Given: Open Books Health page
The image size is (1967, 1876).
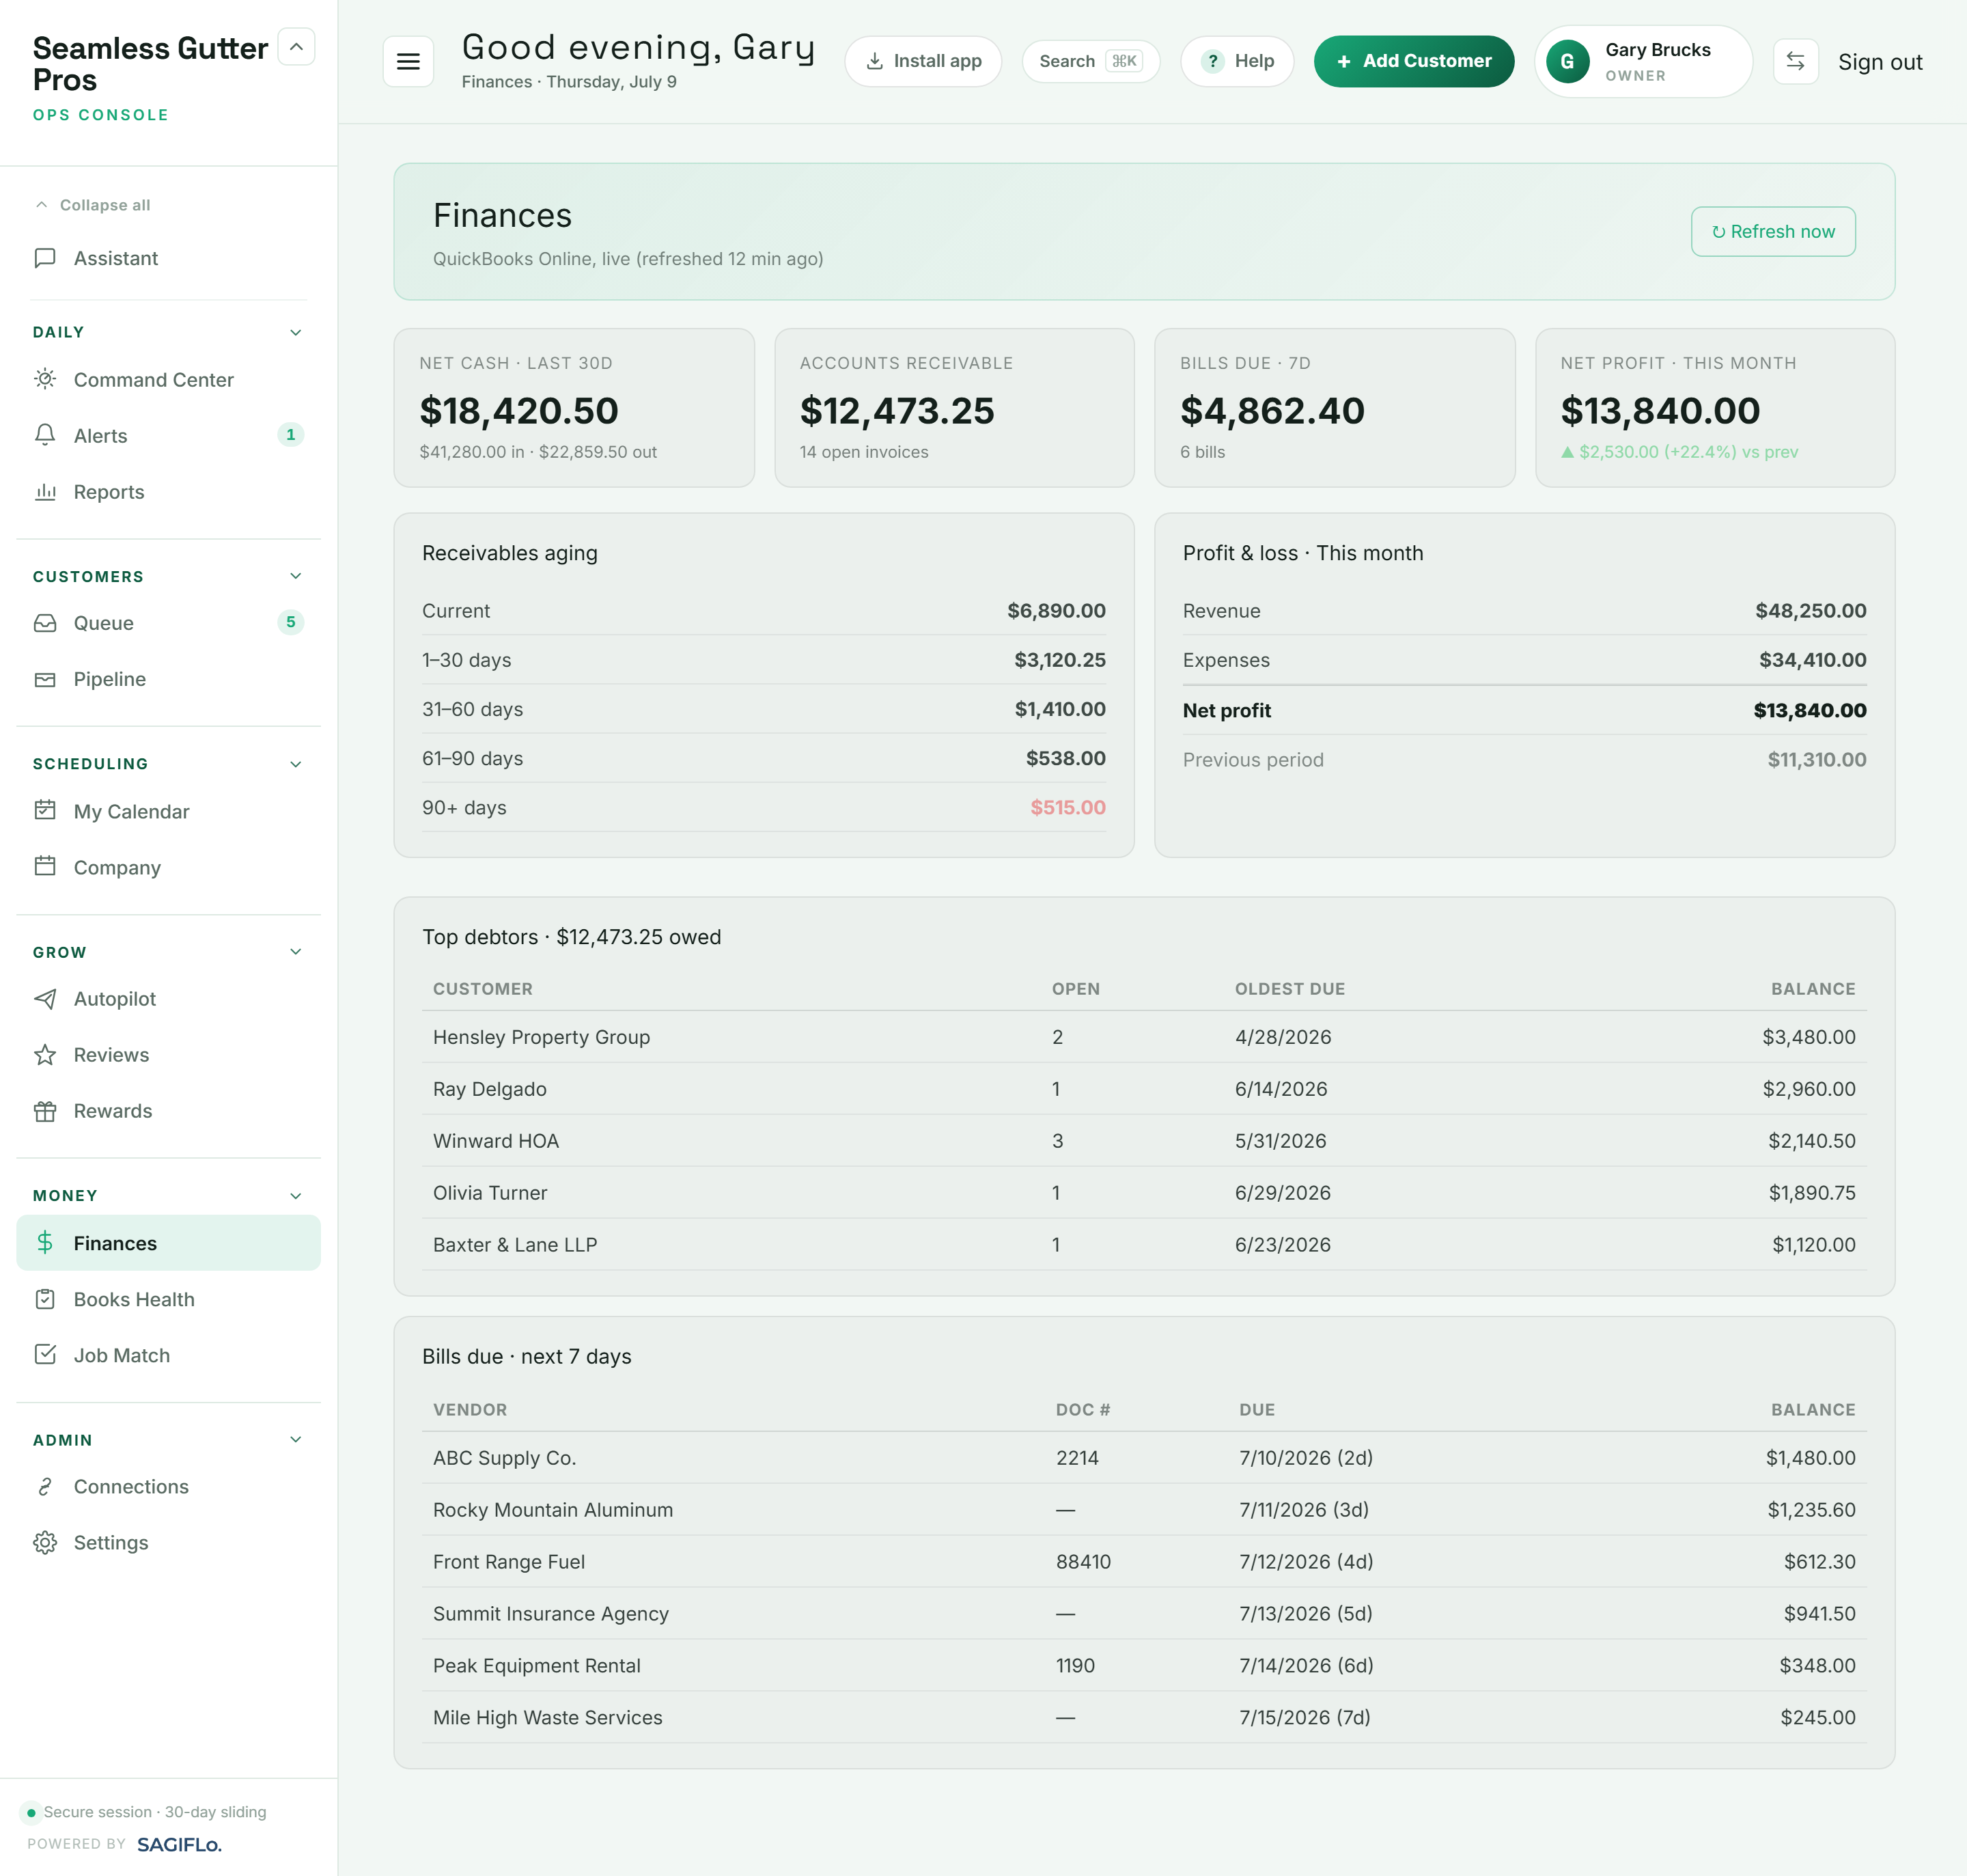Looking at the screenshot, I should [x=168, y=1298].
